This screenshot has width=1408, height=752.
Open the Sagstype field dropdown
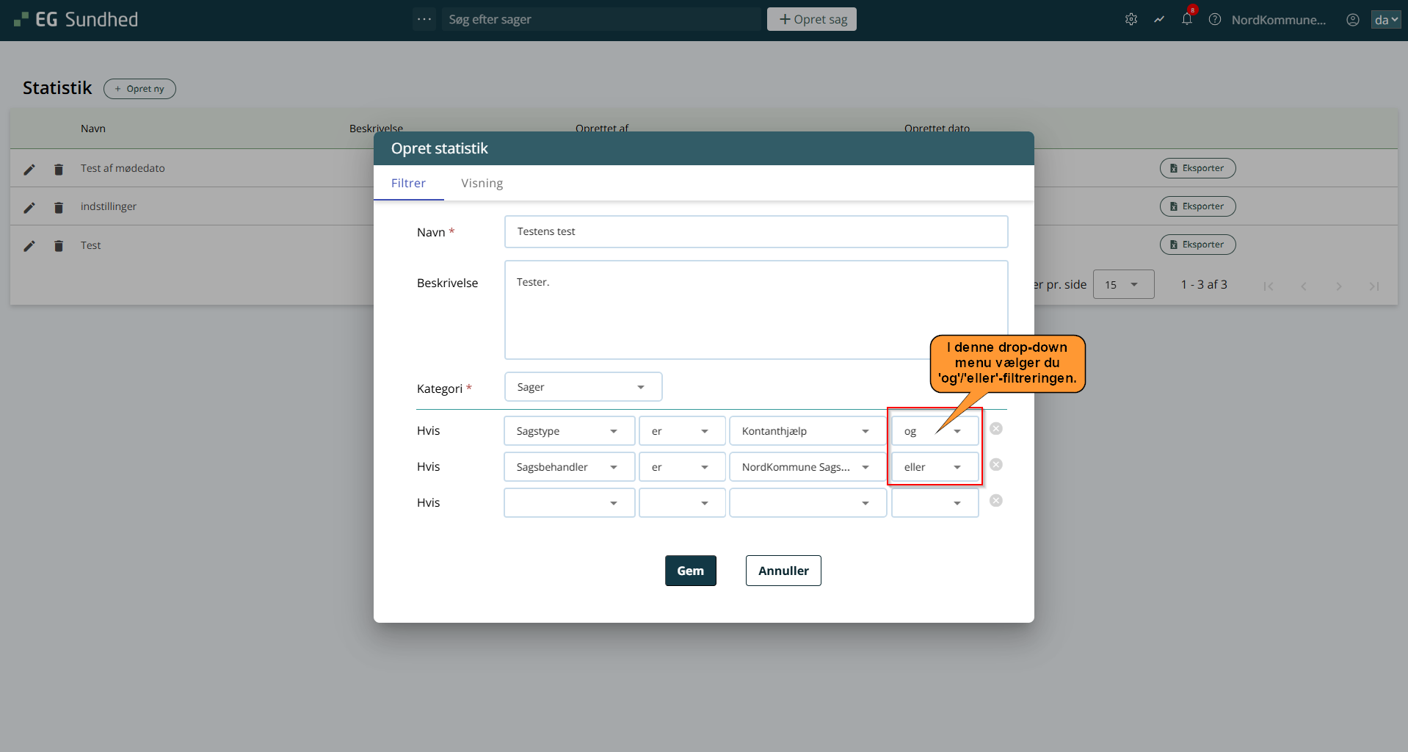point(568,431)
